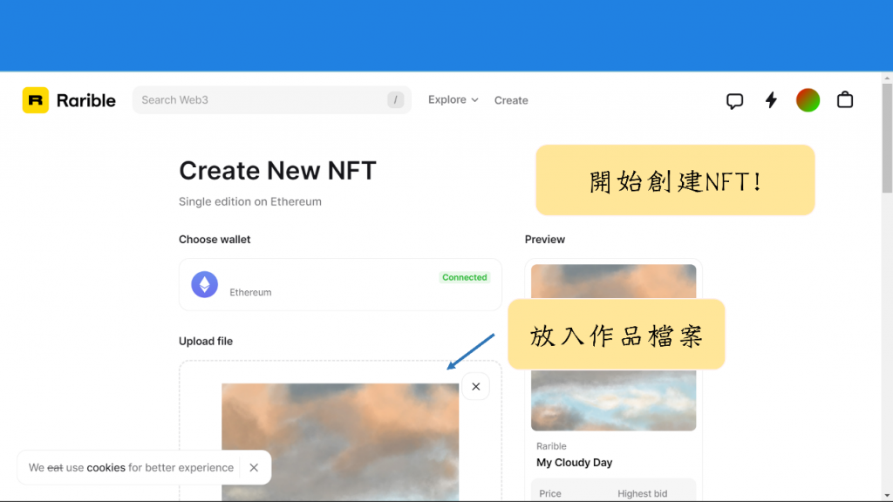Remove the uploaded file with X button

point(475,386)
